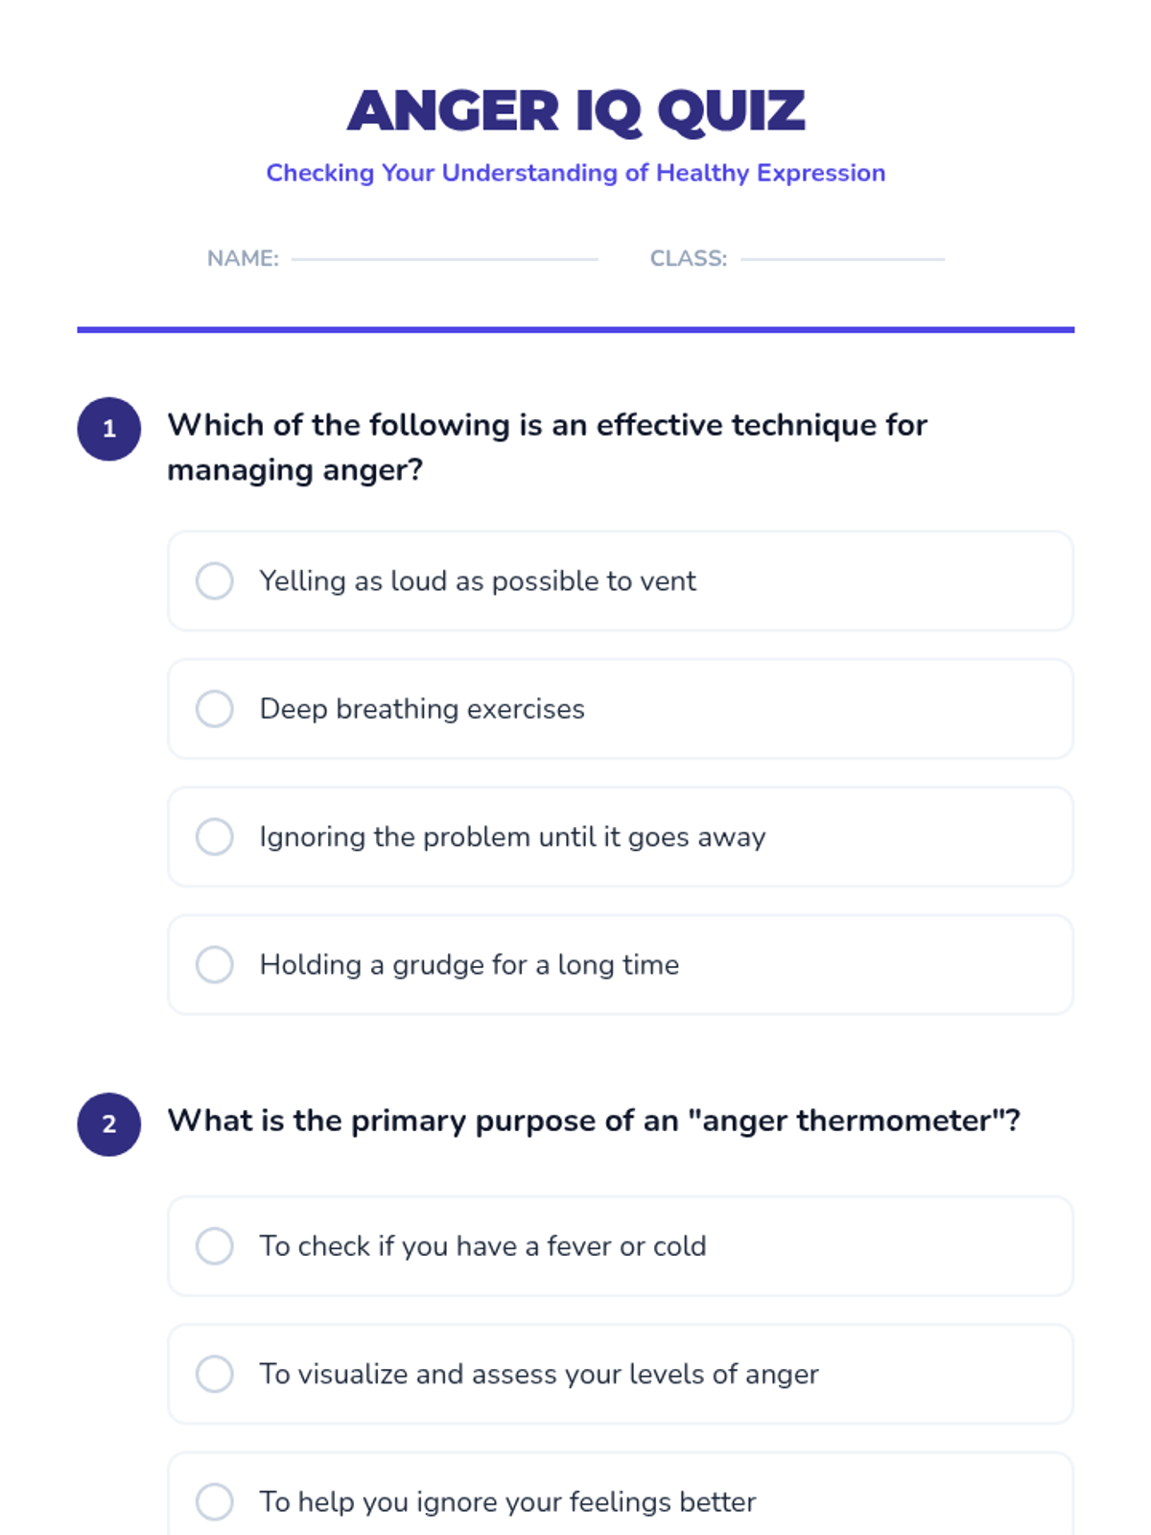Select the fever or cold radio button
Viewport: 1151px width, 1535px height.
point(215,1246)
